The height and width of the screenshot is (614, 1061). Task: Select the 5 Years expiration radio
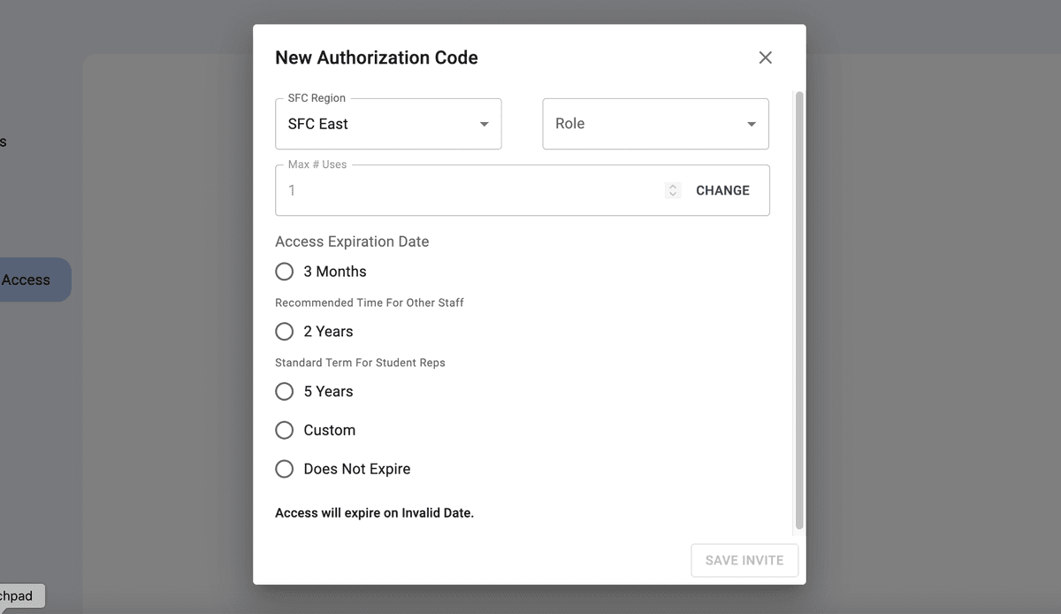pyautogui.click(x=285, y=392)
